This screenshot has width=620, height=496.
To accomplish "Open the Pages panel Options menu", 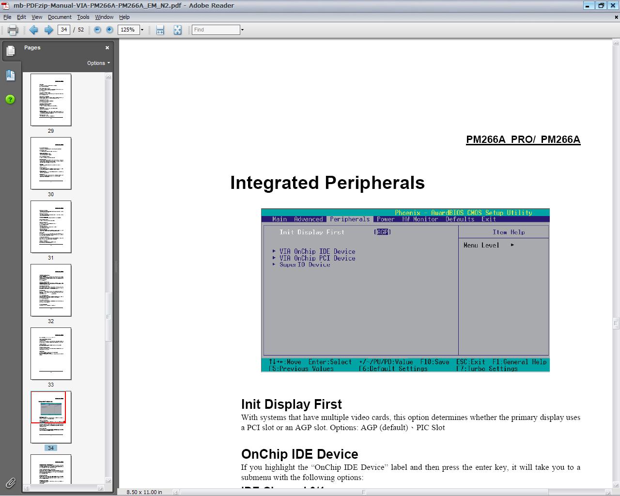I will pos(98,63).
